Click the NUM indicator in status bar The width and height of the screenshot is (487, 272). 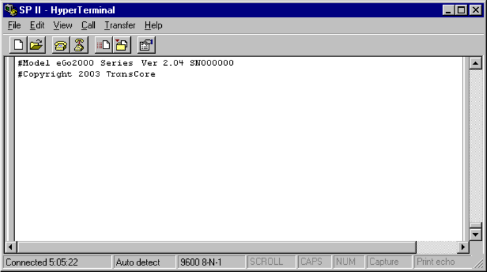point(349,262)
